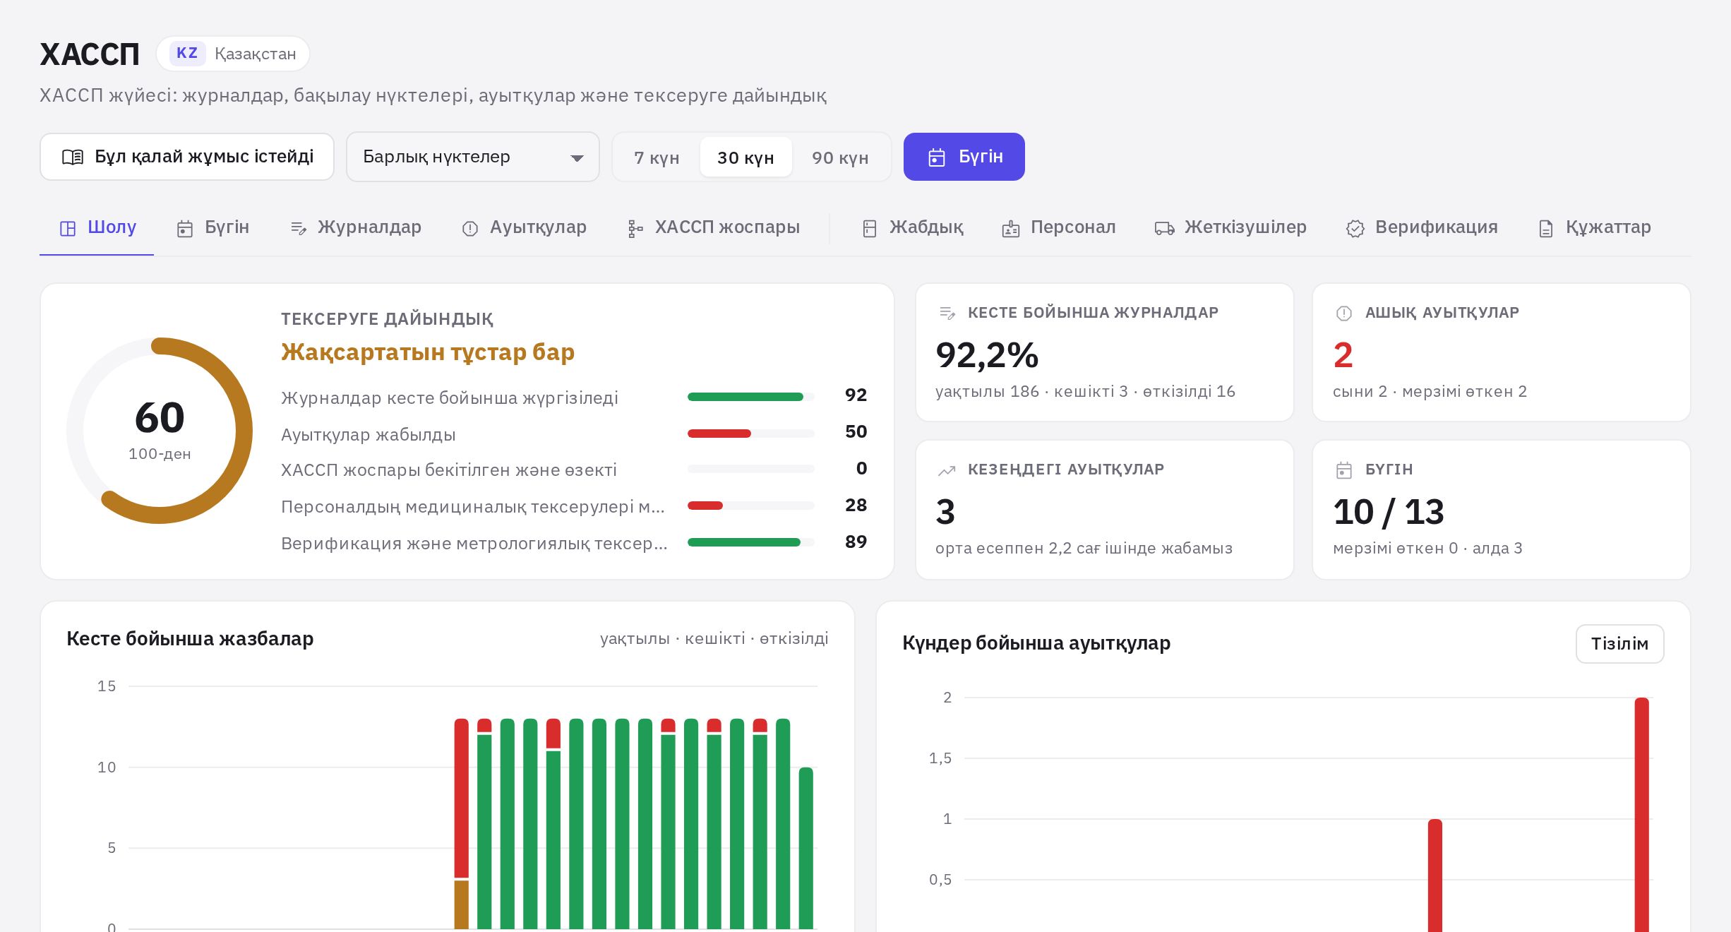This screenshot has width=1731, height=932.
Task: Click the first red-and-orange bar in 'Кесте бойынша жазбалар'
Action: click(462, 823)
